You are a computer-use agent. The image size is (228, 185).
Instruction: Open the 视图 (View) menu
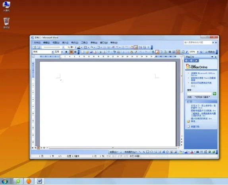56,42
